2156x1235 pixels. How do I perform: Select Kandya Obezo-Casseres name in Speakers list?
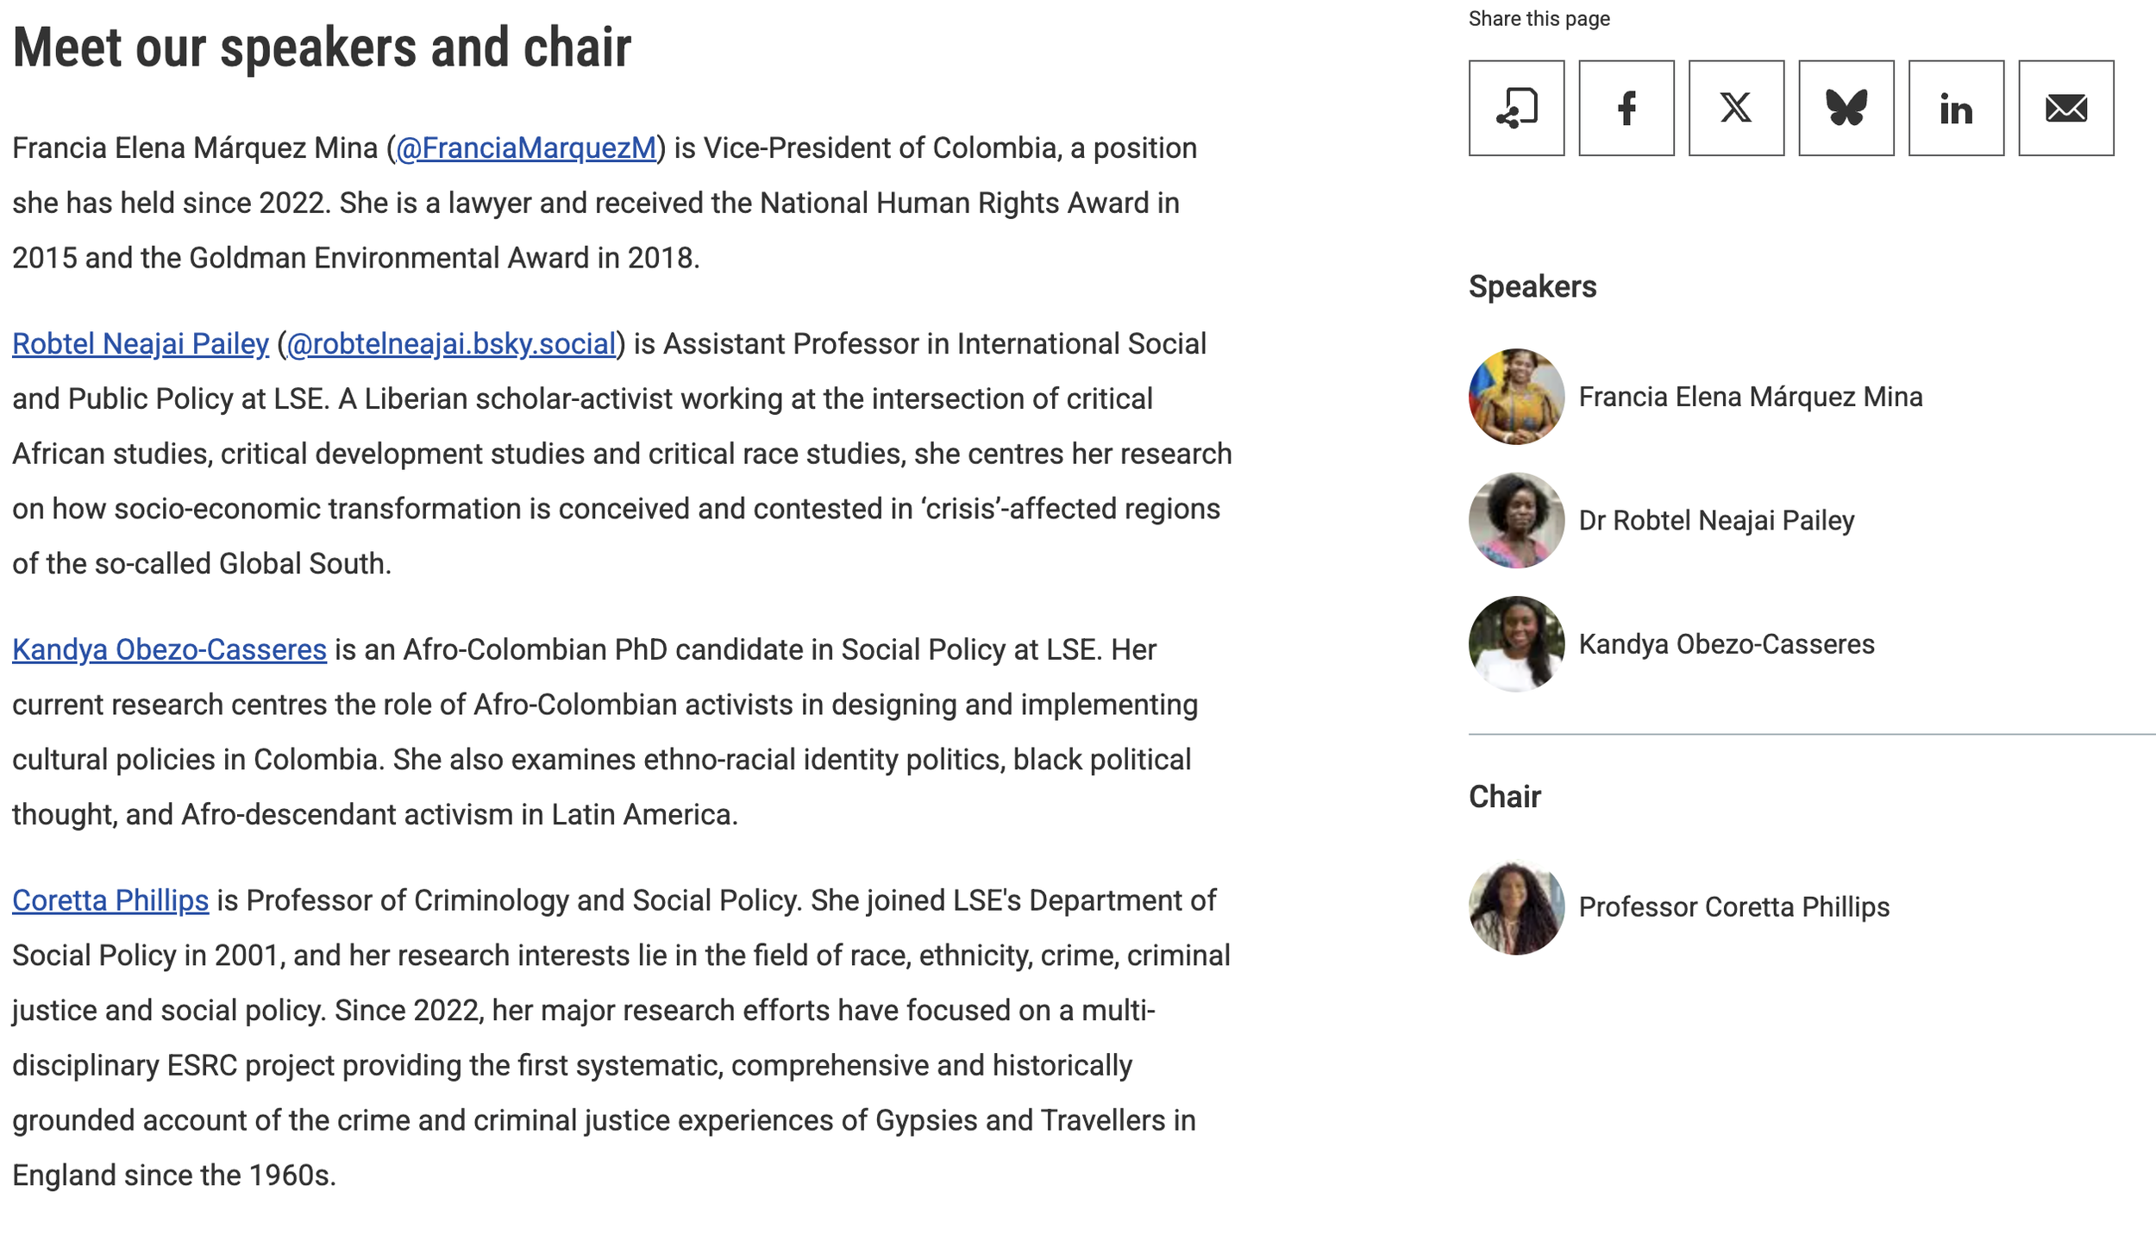(x=1727, y=644)
